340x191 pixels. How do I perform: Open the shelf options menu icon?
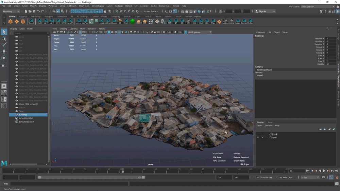click(x=4, y=22)
